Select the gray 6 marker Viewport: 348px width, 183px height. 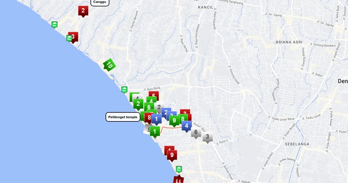pos(196,133)
